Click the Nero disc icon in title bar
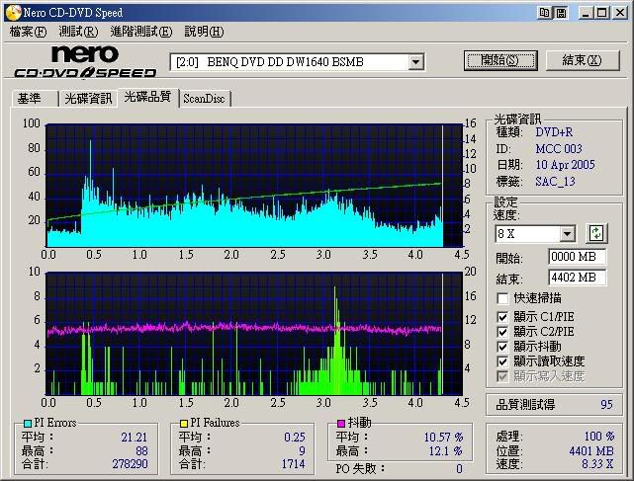 click(x=13, y=12)
